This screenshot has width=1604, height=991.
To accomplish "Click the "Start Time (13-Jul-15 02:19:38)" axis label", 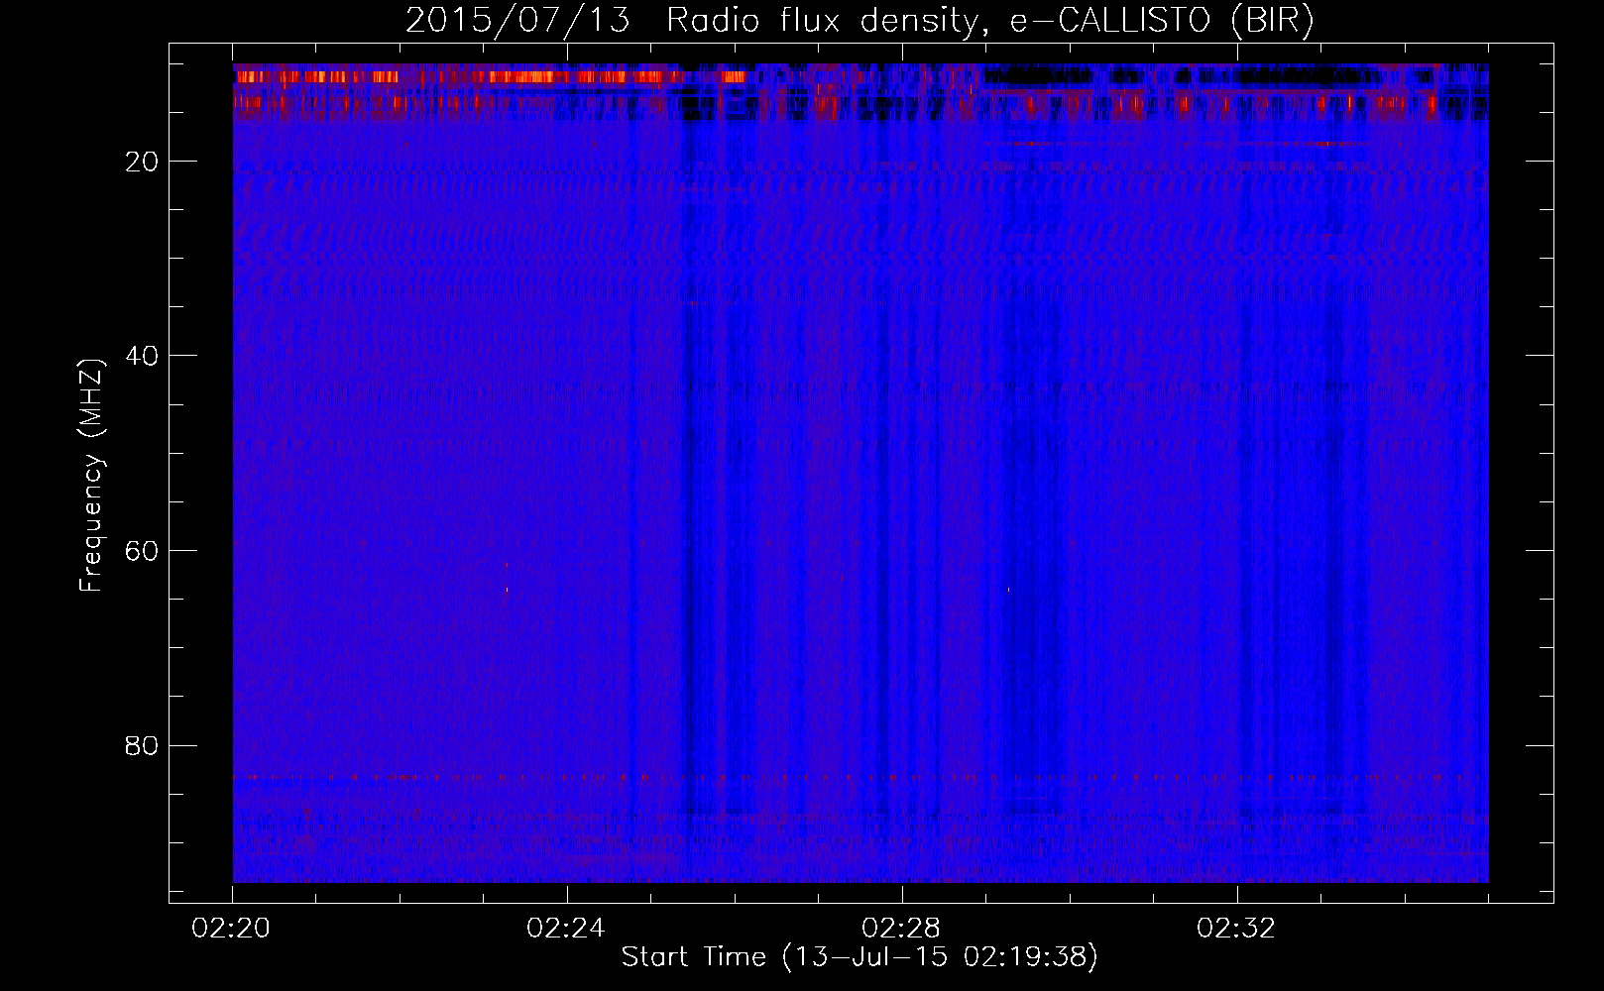I will [859, 957].
